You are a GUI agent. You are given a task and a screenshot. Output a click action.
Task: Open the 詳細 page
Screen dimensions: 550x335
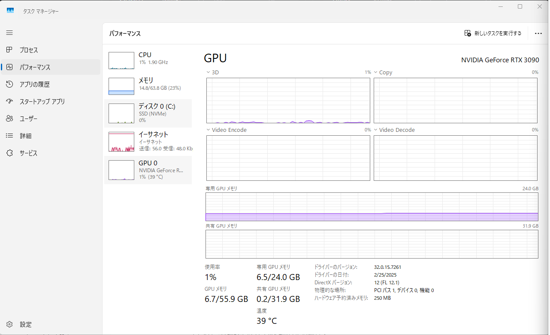[x=26, y=136]
